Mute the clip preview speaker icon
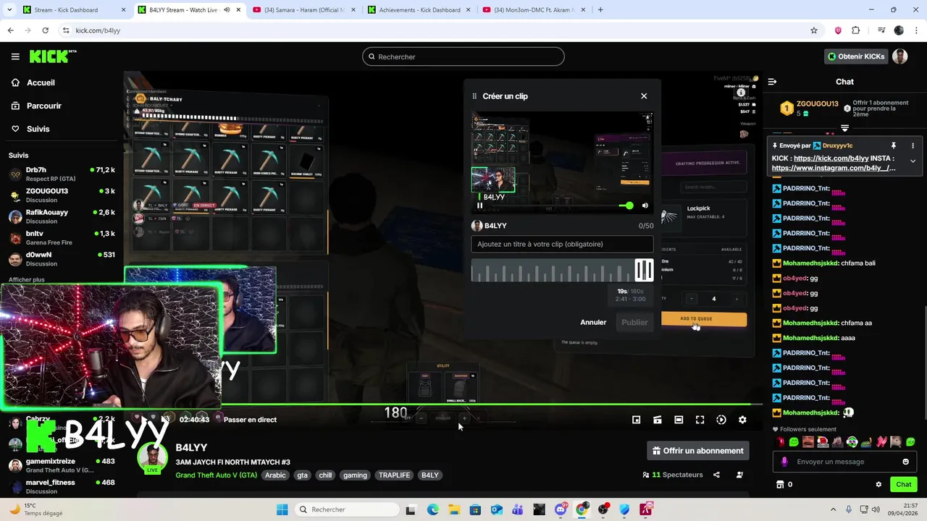 645,206
